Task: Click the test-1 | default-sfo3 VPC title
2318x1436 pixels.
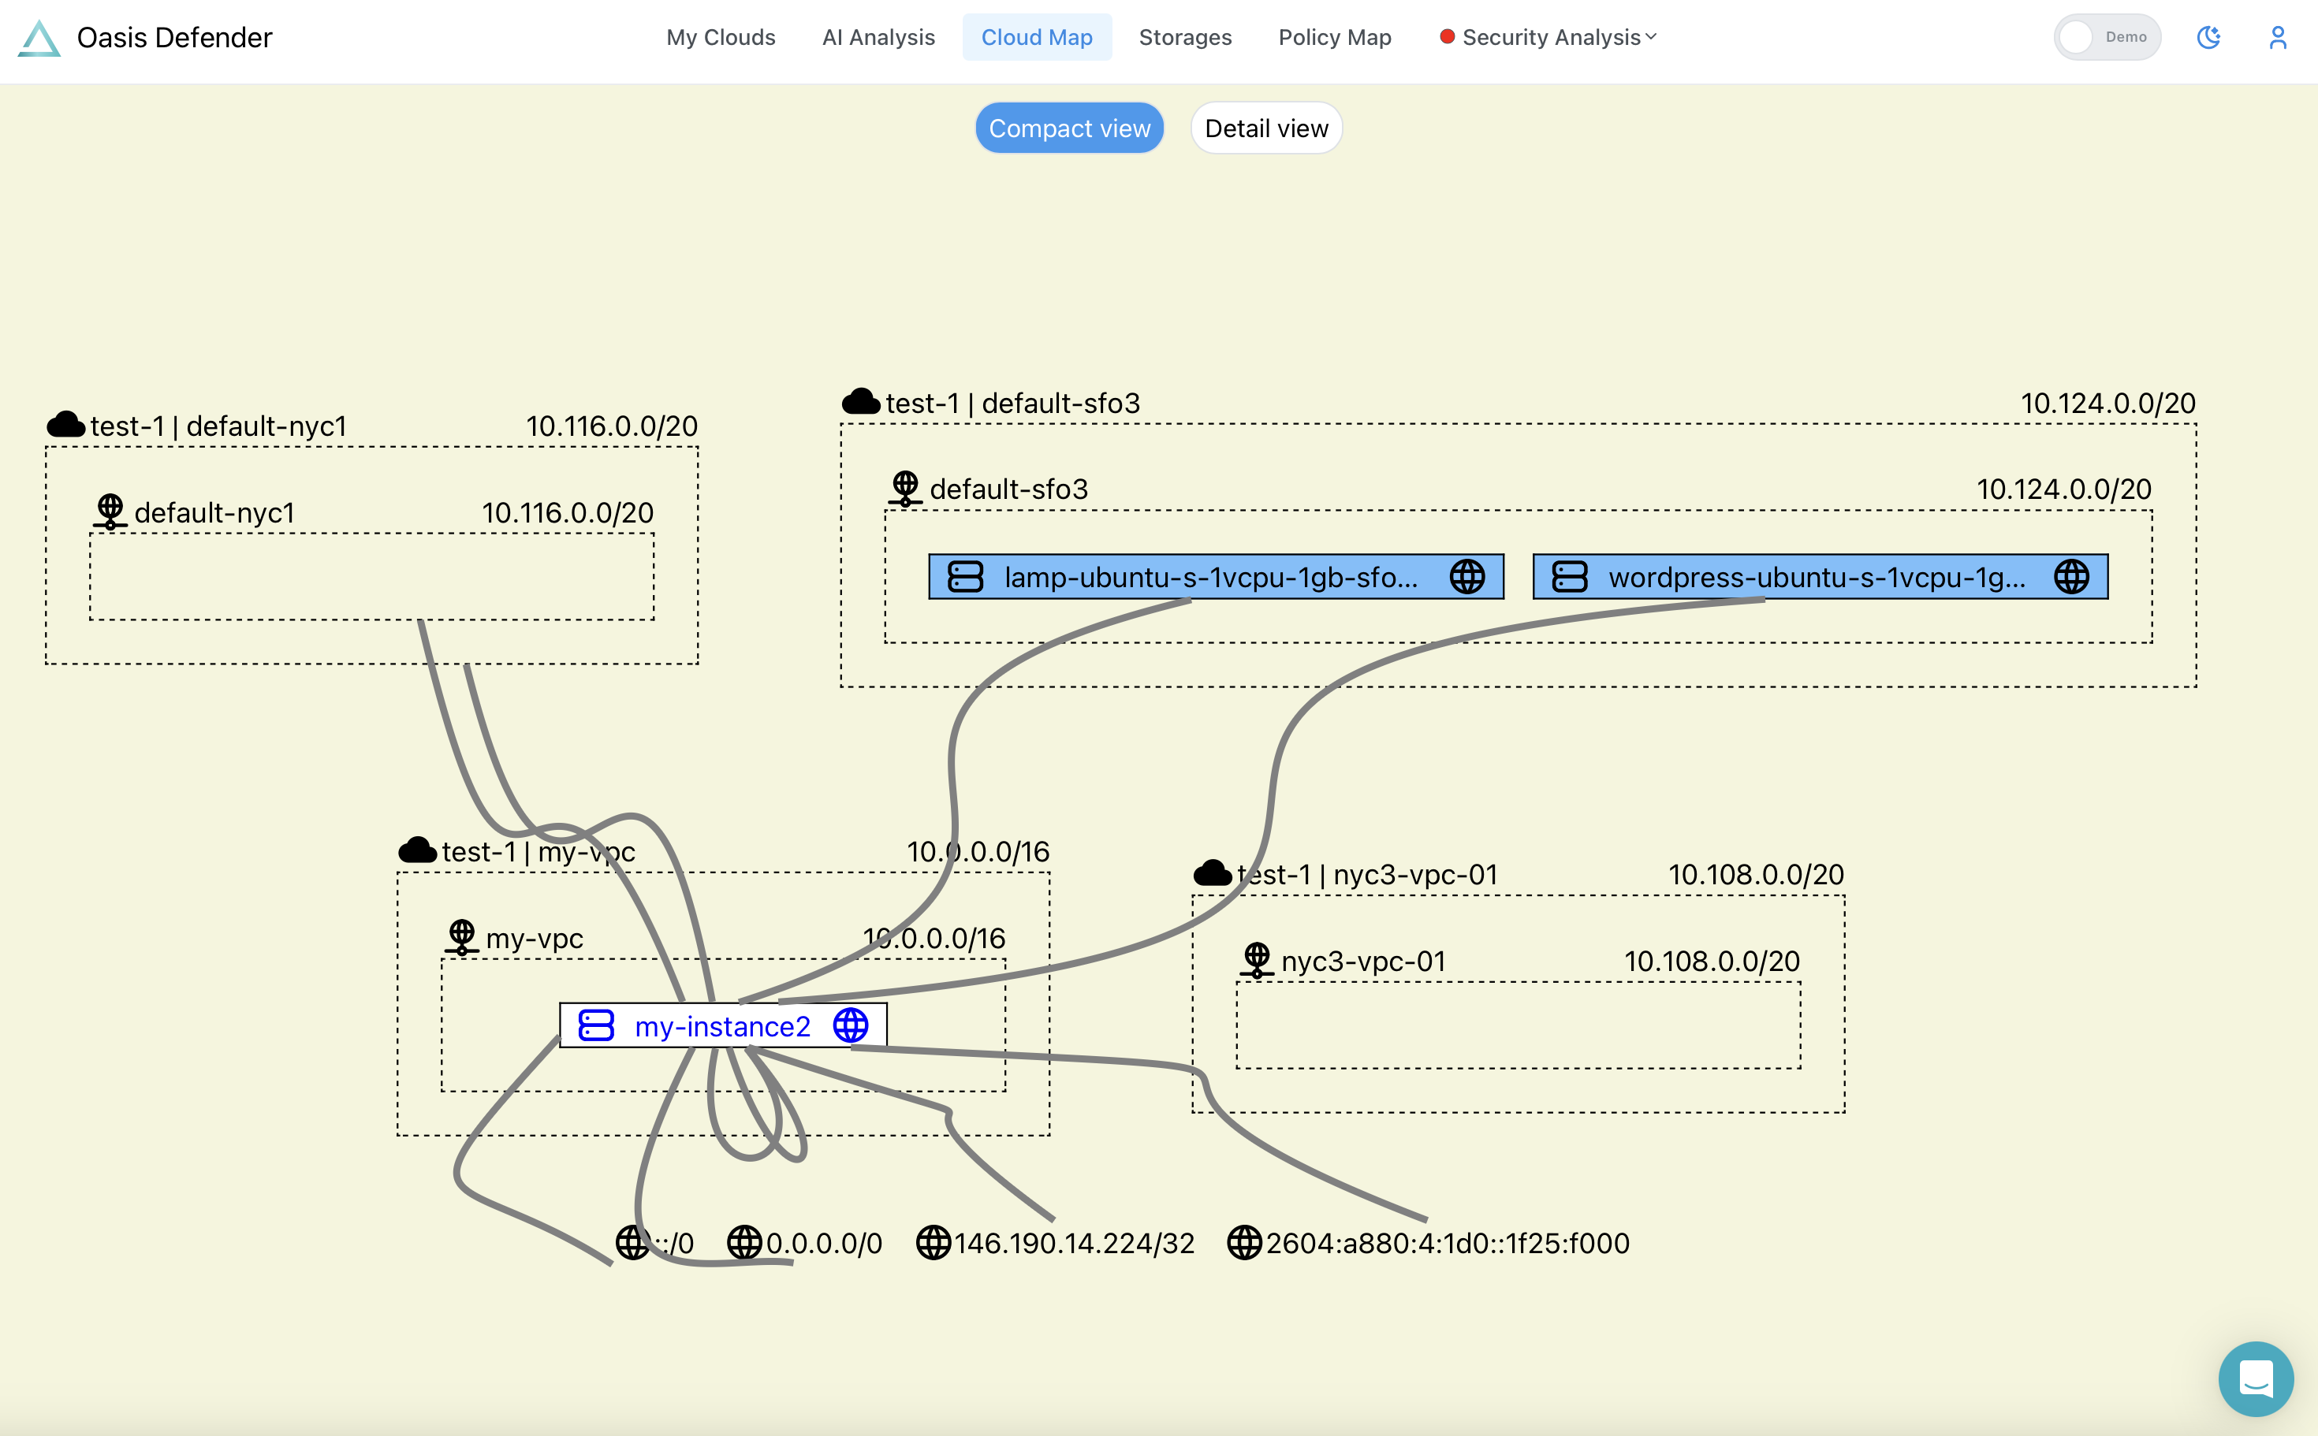Action: click(x=1012, y=404)
